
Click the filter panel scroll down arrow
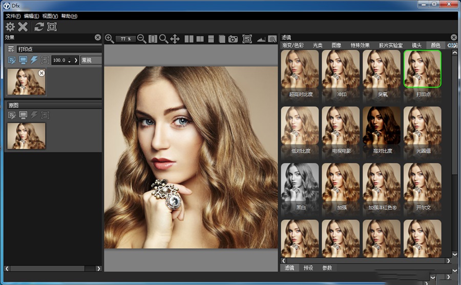point(454,254)
